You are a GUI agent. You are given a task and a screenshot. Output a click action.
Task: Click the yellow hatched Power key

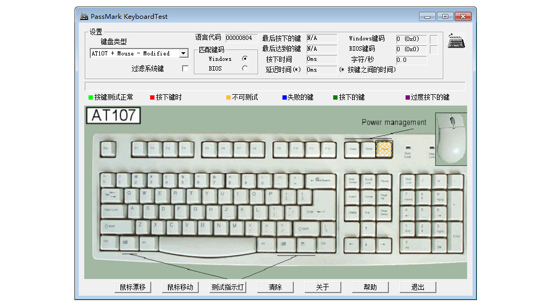point(384,149)
